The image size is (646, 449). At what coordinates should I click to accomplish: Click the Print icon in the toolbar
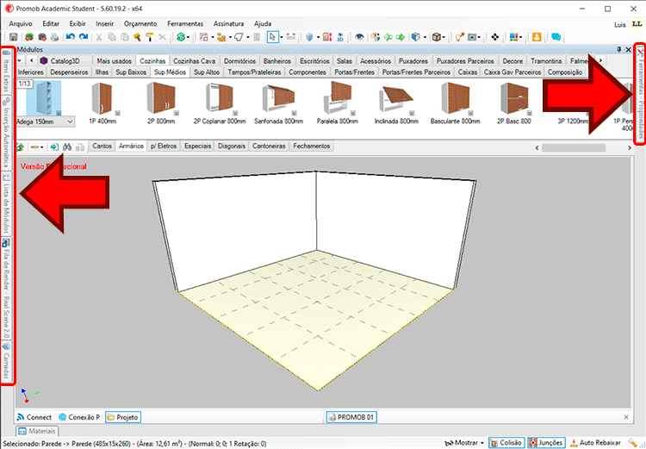[53, 38]
